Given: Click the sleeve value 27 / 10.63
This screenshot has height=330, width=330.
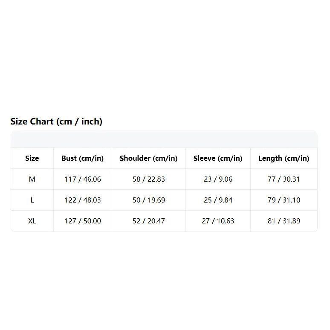Looking at the screenshot, I should (218, 221).
